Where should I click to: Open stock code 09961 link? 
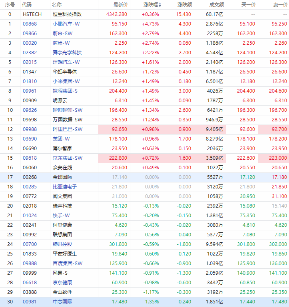pyautogui.click(x=30, y=91)
